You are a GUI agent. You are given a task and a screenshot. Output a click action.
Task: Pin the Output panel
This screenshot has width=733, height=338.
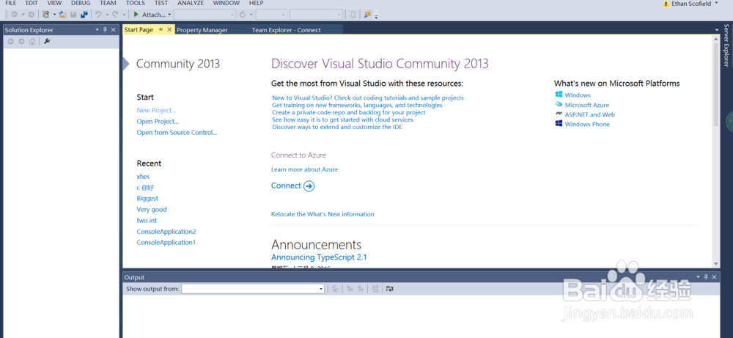click(706, 277)
